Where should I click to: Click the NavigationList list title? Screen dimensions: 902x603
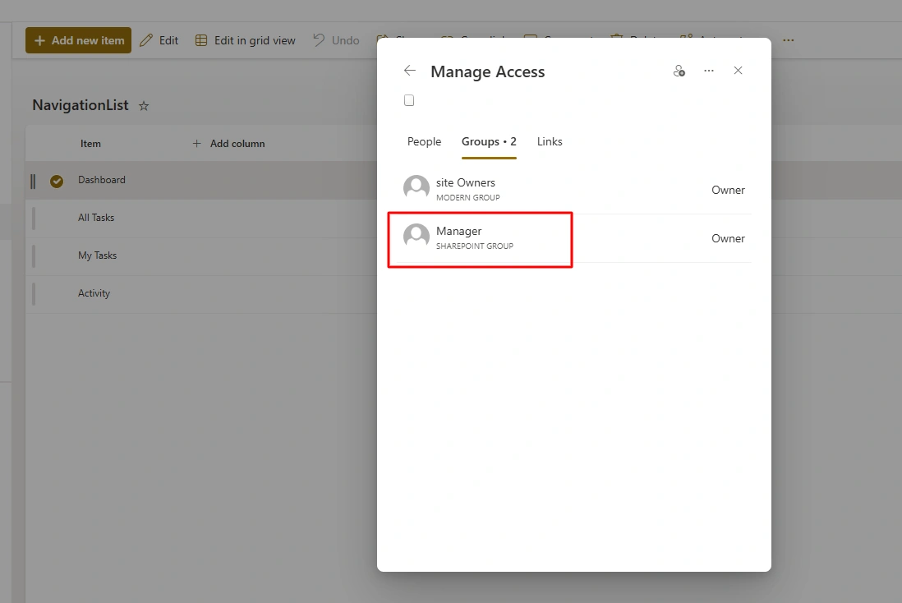(x=81, y=105)
